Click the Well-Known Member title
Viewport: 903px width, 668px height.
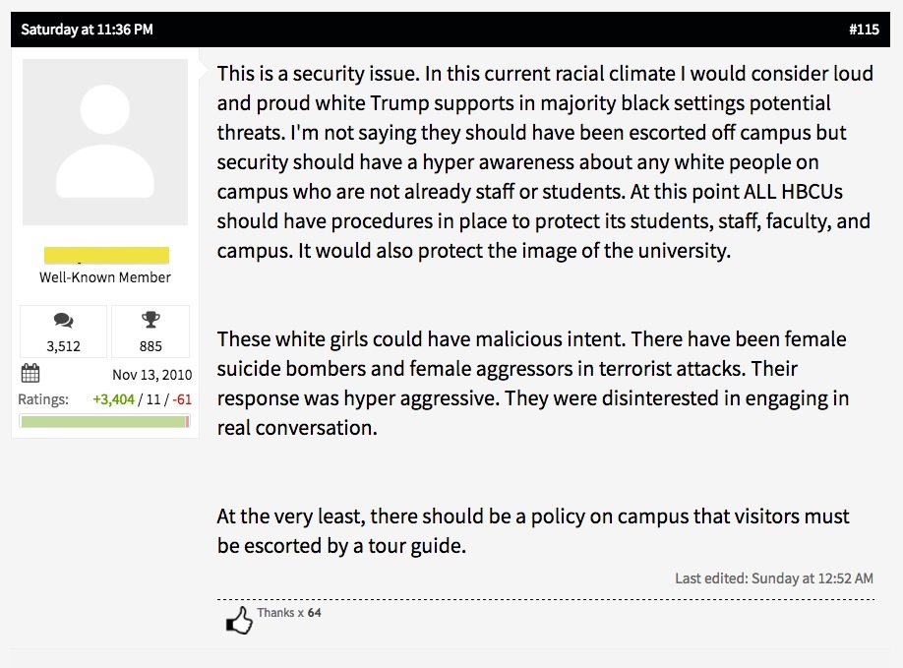tap(105, 277)
